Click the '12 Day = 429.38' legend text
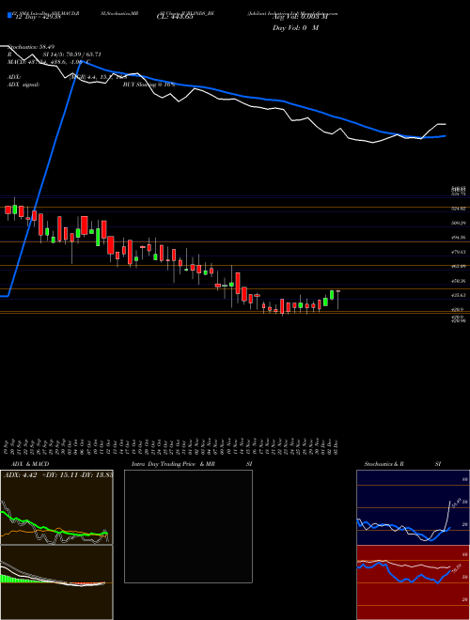Image resolution: width=470 pixels, height=620 pixels. (39, 18)
